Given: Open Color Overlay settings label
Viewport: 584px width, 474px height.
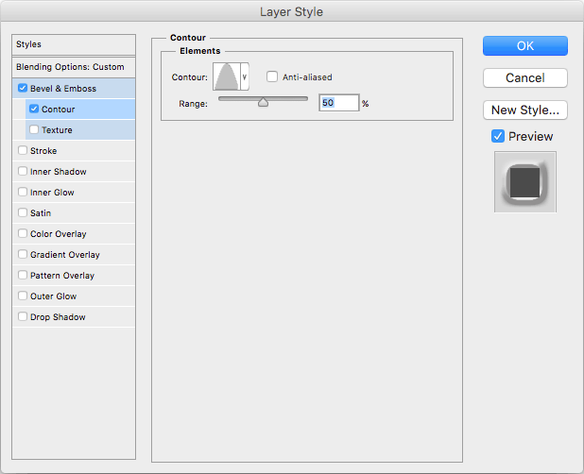Looking at the screenshot, I should 58,234.
